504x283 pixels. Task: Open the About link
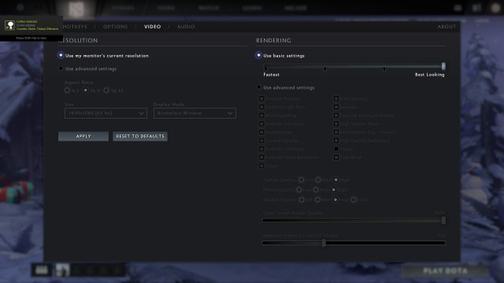447,27
